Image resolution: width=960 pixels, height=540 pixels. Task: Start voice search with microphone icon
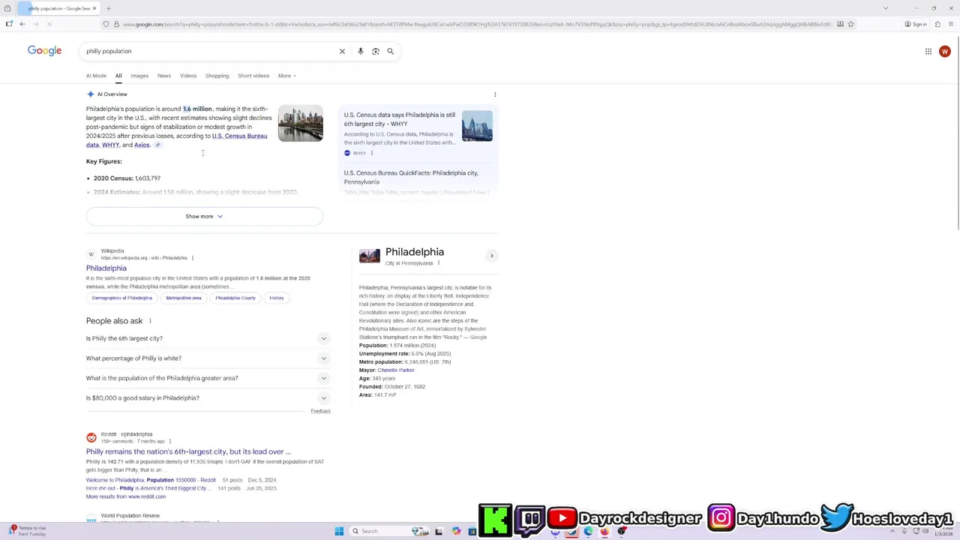pyautogui.click(x=361, y=51)
